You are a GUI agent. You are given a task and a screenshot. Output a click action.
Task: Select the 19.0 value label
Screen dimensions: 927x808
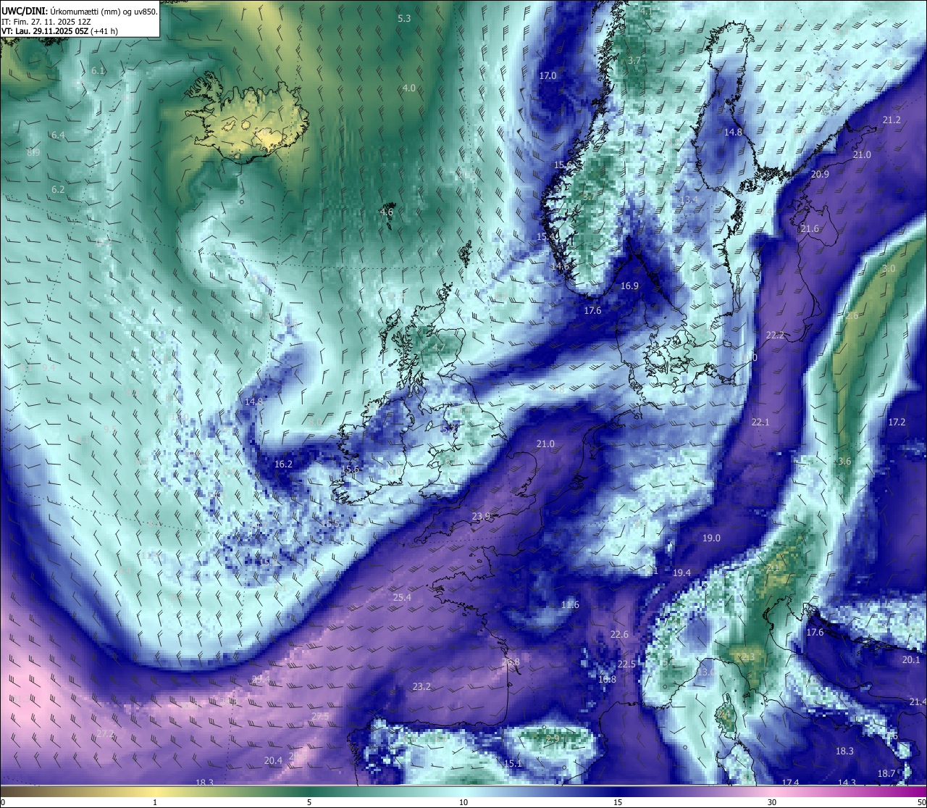pyautogui.click(x=711, y=538)
